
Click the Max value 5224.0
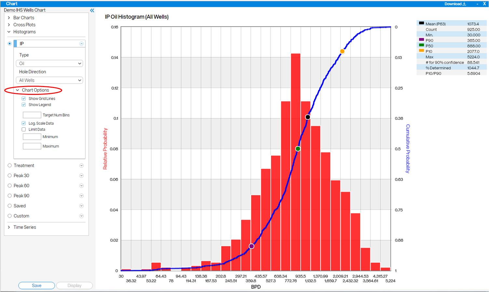473,57
